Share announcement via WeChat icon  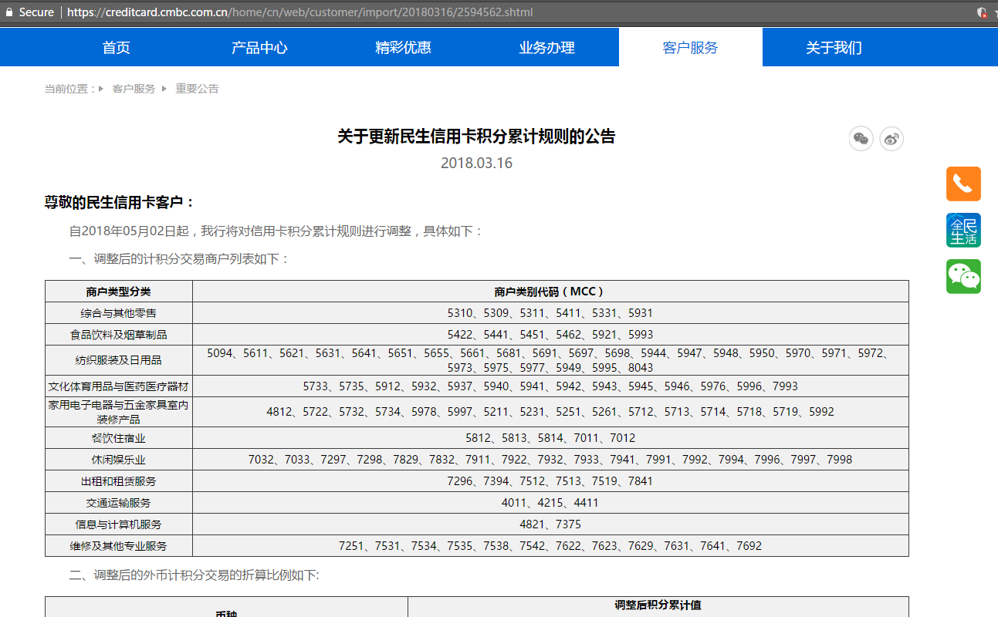pyautogui.click(x=861, y=139)
